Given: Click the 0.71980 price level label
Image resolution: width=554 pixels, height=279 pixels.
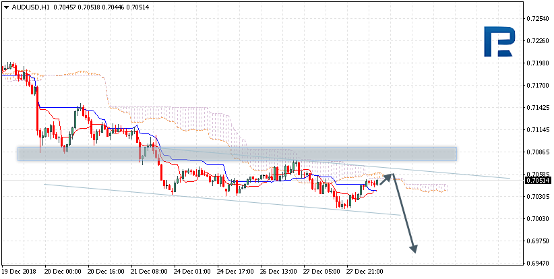Looking at the screenshot, I should [538, 63].
